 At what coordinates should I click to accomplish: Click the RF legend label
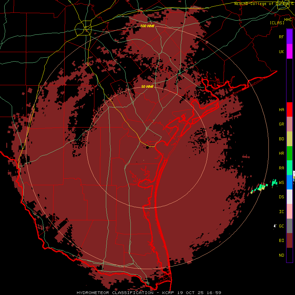281,37
